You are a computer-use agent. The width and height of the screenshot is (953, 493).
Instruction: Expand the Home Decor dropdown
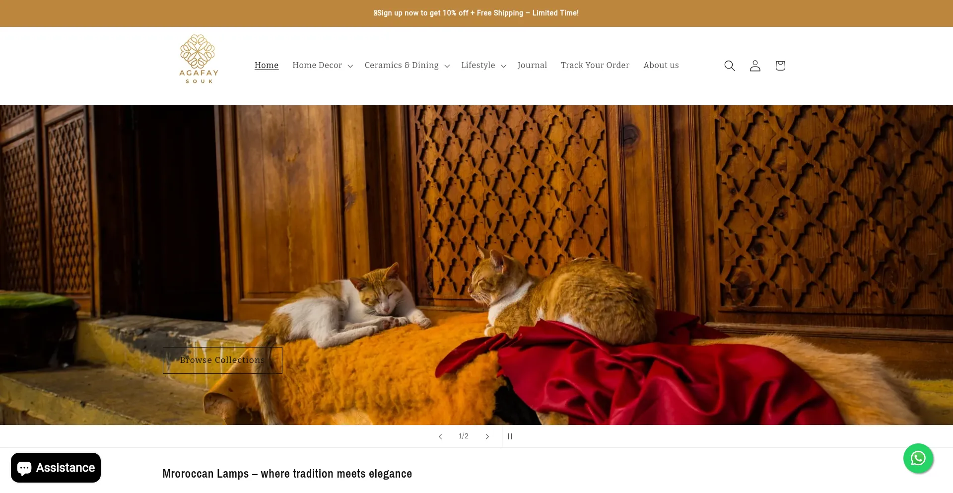323,66
